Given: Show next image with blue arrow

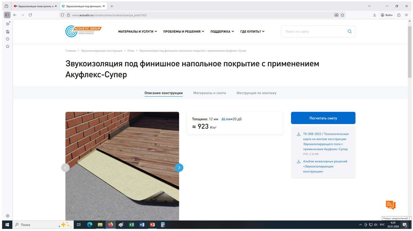Looking at the screenshot, I should 179,168.
